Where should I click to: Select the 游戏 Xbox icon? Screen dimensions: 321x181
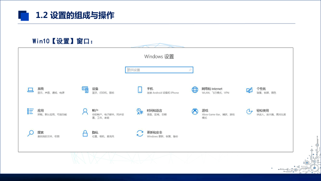195,112
